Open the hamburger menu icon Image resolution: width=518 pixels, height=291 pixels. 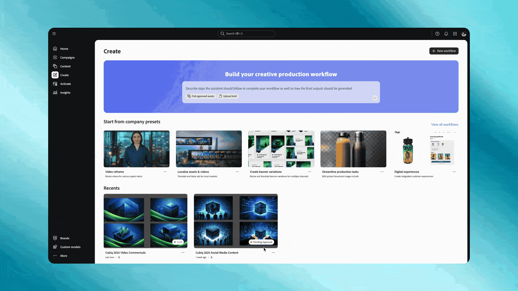tap(54, 34)
